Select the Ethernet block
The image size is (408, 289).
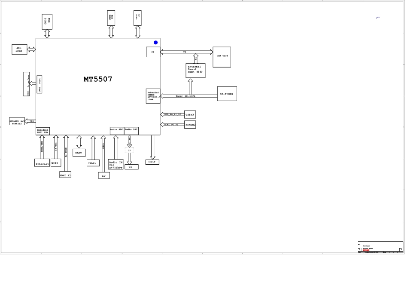(x=42, y=163)
